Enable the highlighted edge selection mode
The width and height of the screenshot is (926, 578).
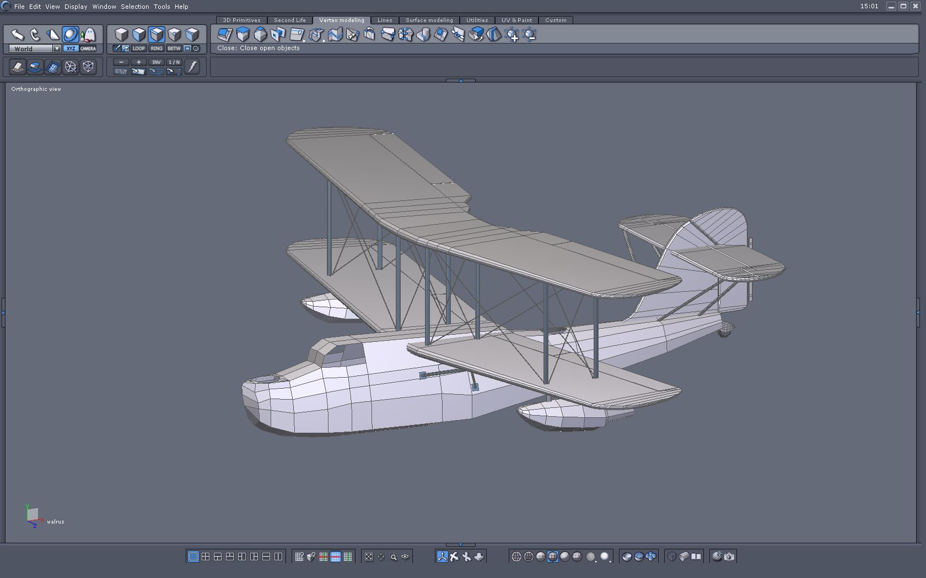coord(157,35)
